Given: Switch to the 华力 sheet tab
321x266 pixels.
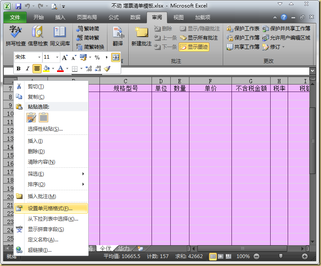Looking at the screenshot, I should click(124, 249).
